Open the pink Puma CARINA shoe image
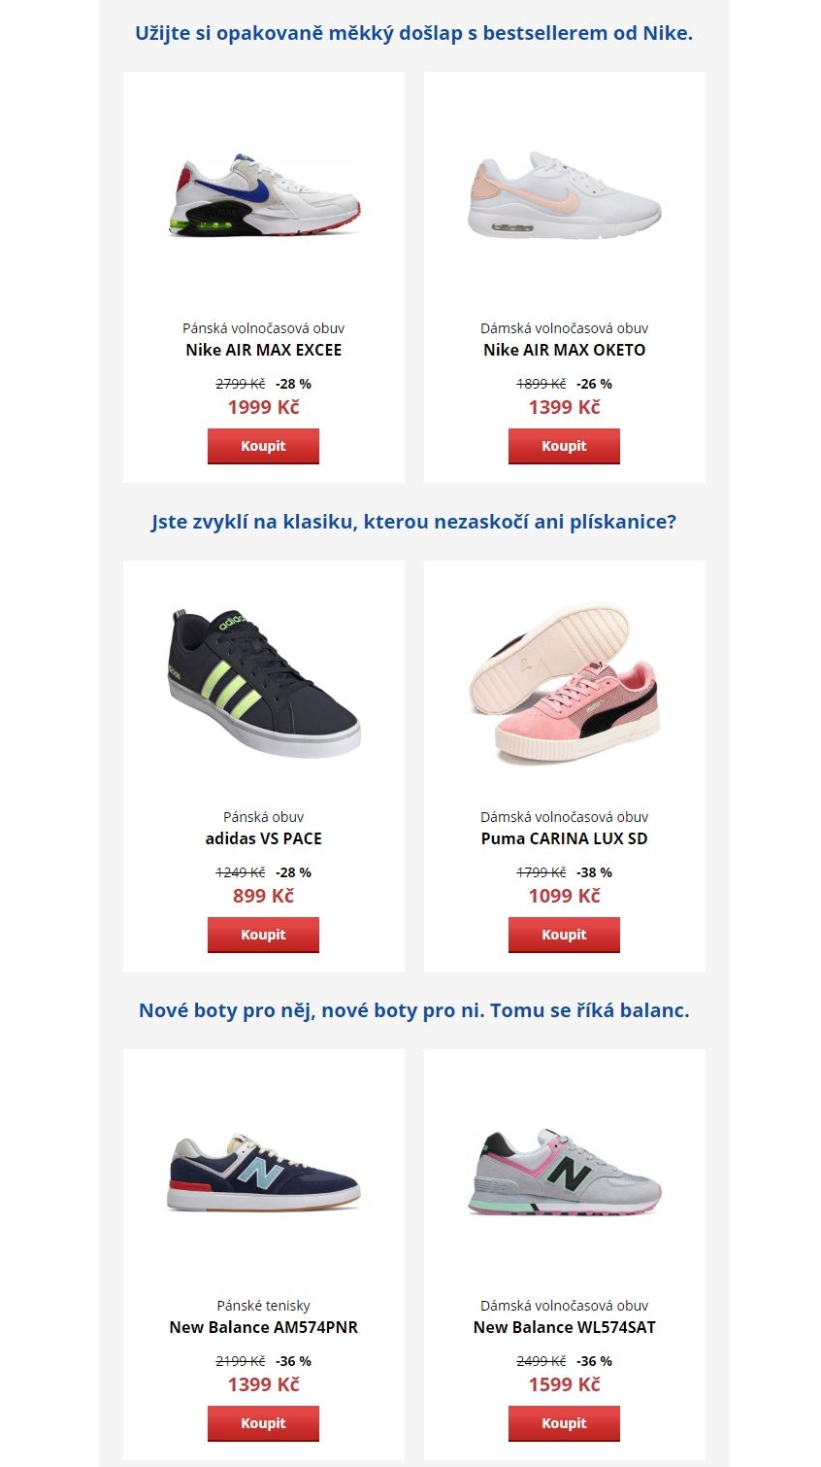821x1467 pixels. point(565,684)
